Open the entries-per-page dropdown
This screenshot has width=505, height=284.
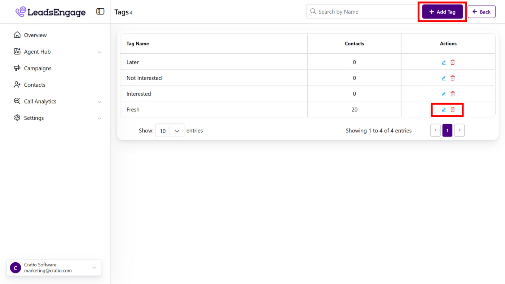170,131
